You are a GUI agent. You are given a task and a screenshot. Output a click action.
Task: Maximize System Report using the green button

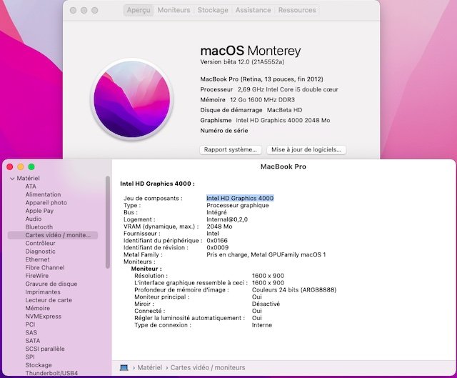point(31,166)
